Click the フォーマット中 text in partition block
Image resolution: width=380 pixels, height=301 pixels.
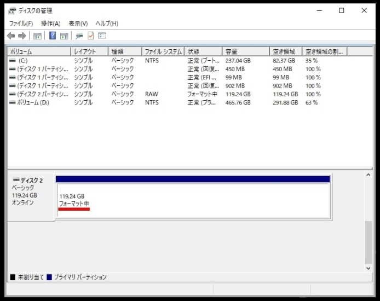tap(74, 204)
